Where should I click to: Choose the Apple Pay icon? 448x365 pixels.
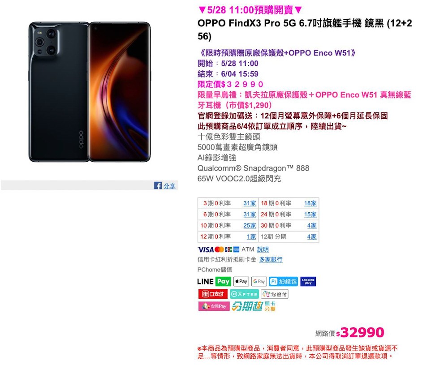(241, 281)
